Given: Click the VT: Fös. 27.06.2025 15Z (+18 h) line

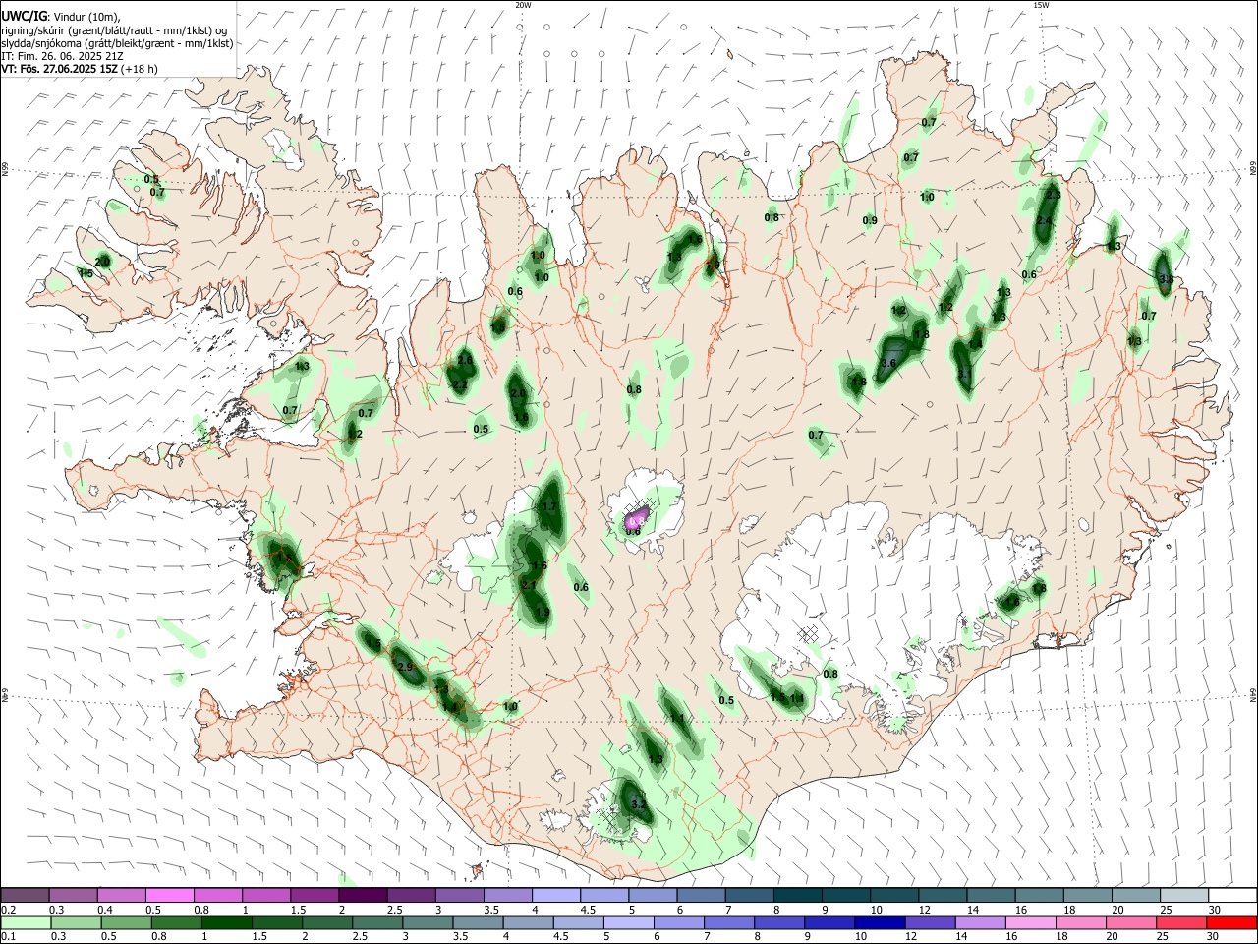Looking at the screenshot, I should point(80,69).
